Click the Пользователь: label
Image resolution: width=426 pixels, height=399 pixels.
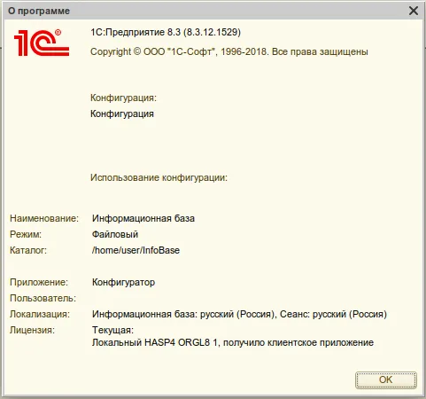point(43,298)
